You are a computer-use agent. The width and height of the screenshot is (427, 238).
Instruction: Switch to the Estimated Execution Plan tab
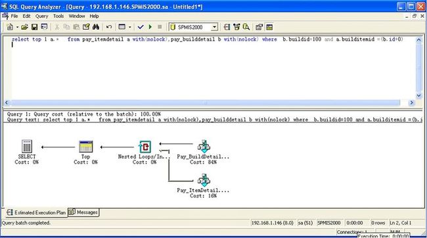[x=36, y=212]
